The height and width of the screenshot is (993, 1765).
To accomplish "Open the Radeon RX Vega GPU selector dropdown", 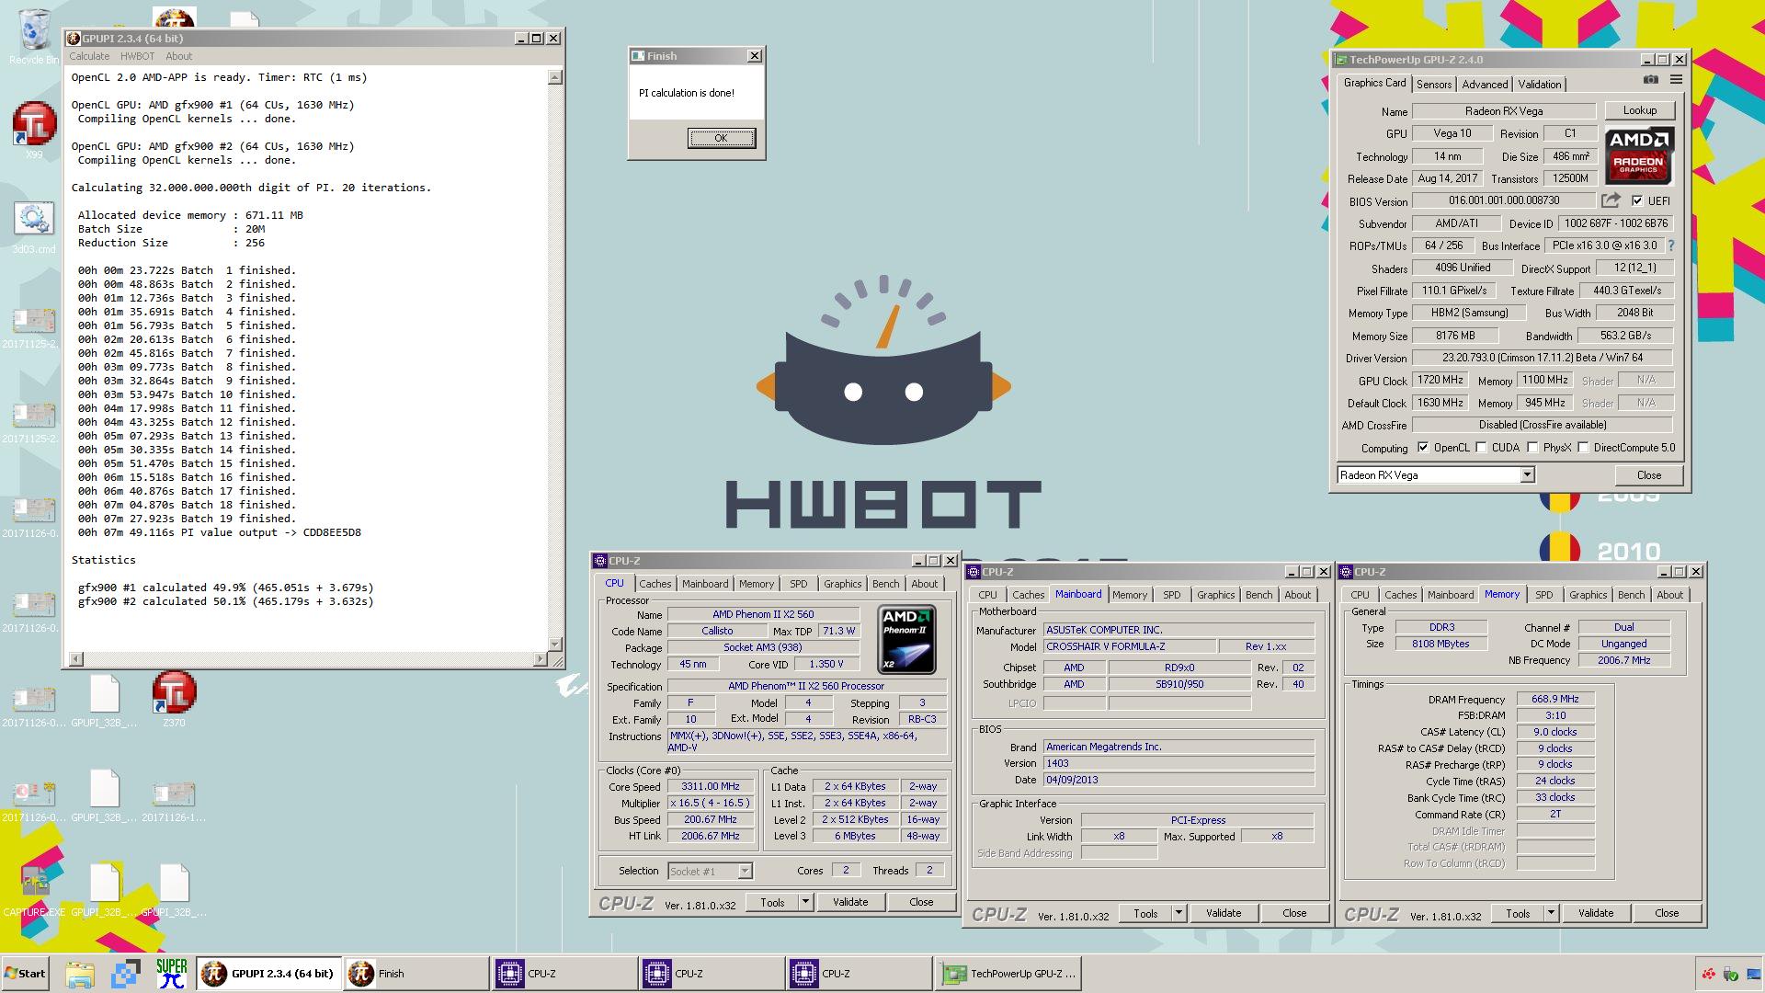I will 1527,475.
